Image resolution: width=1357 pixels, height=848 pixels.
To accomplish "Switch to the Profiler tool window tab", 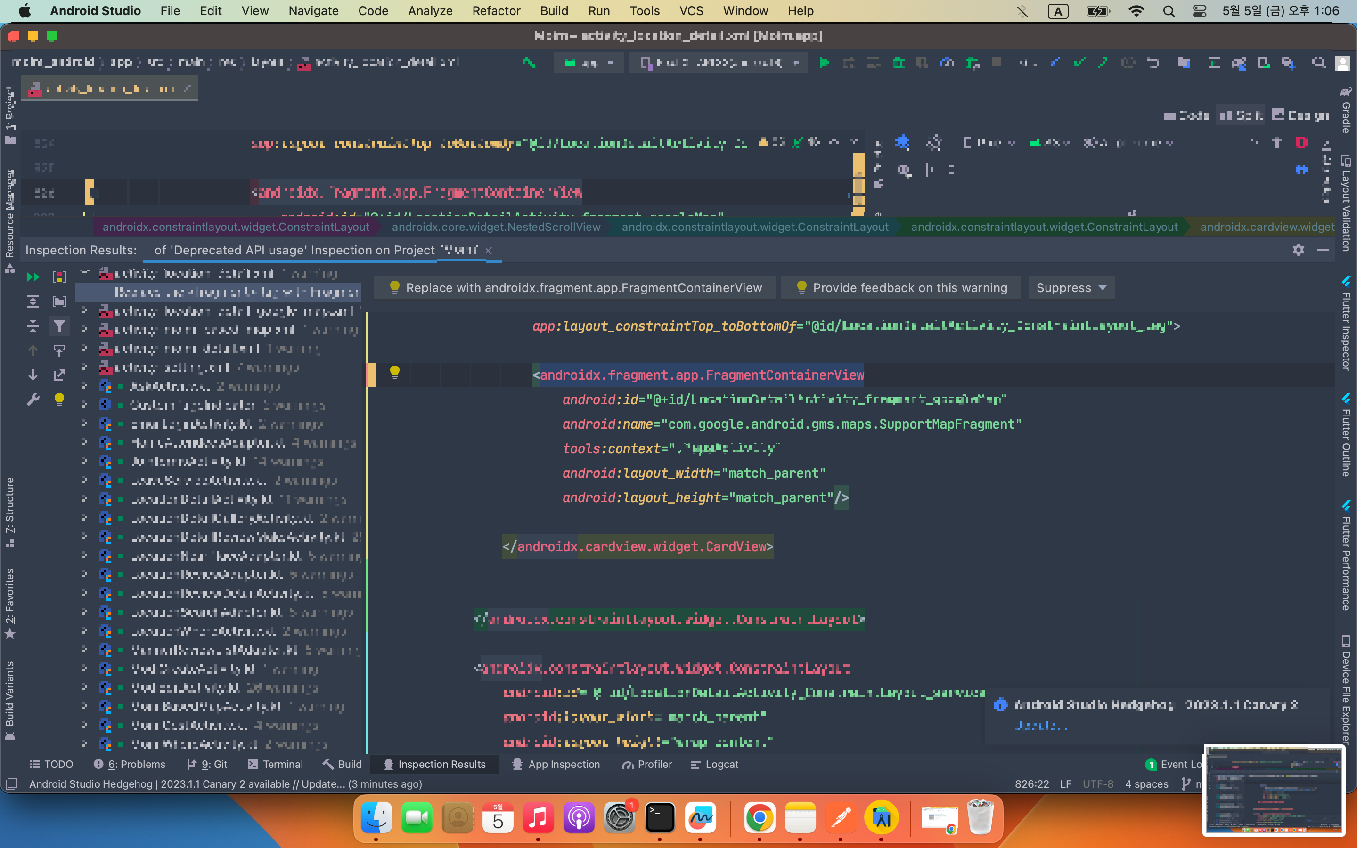I will click(647, 764).
